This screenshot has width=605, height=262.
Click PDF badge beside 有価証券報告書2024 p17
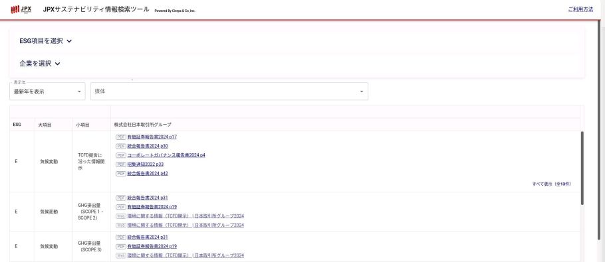[x=121, y=137]
